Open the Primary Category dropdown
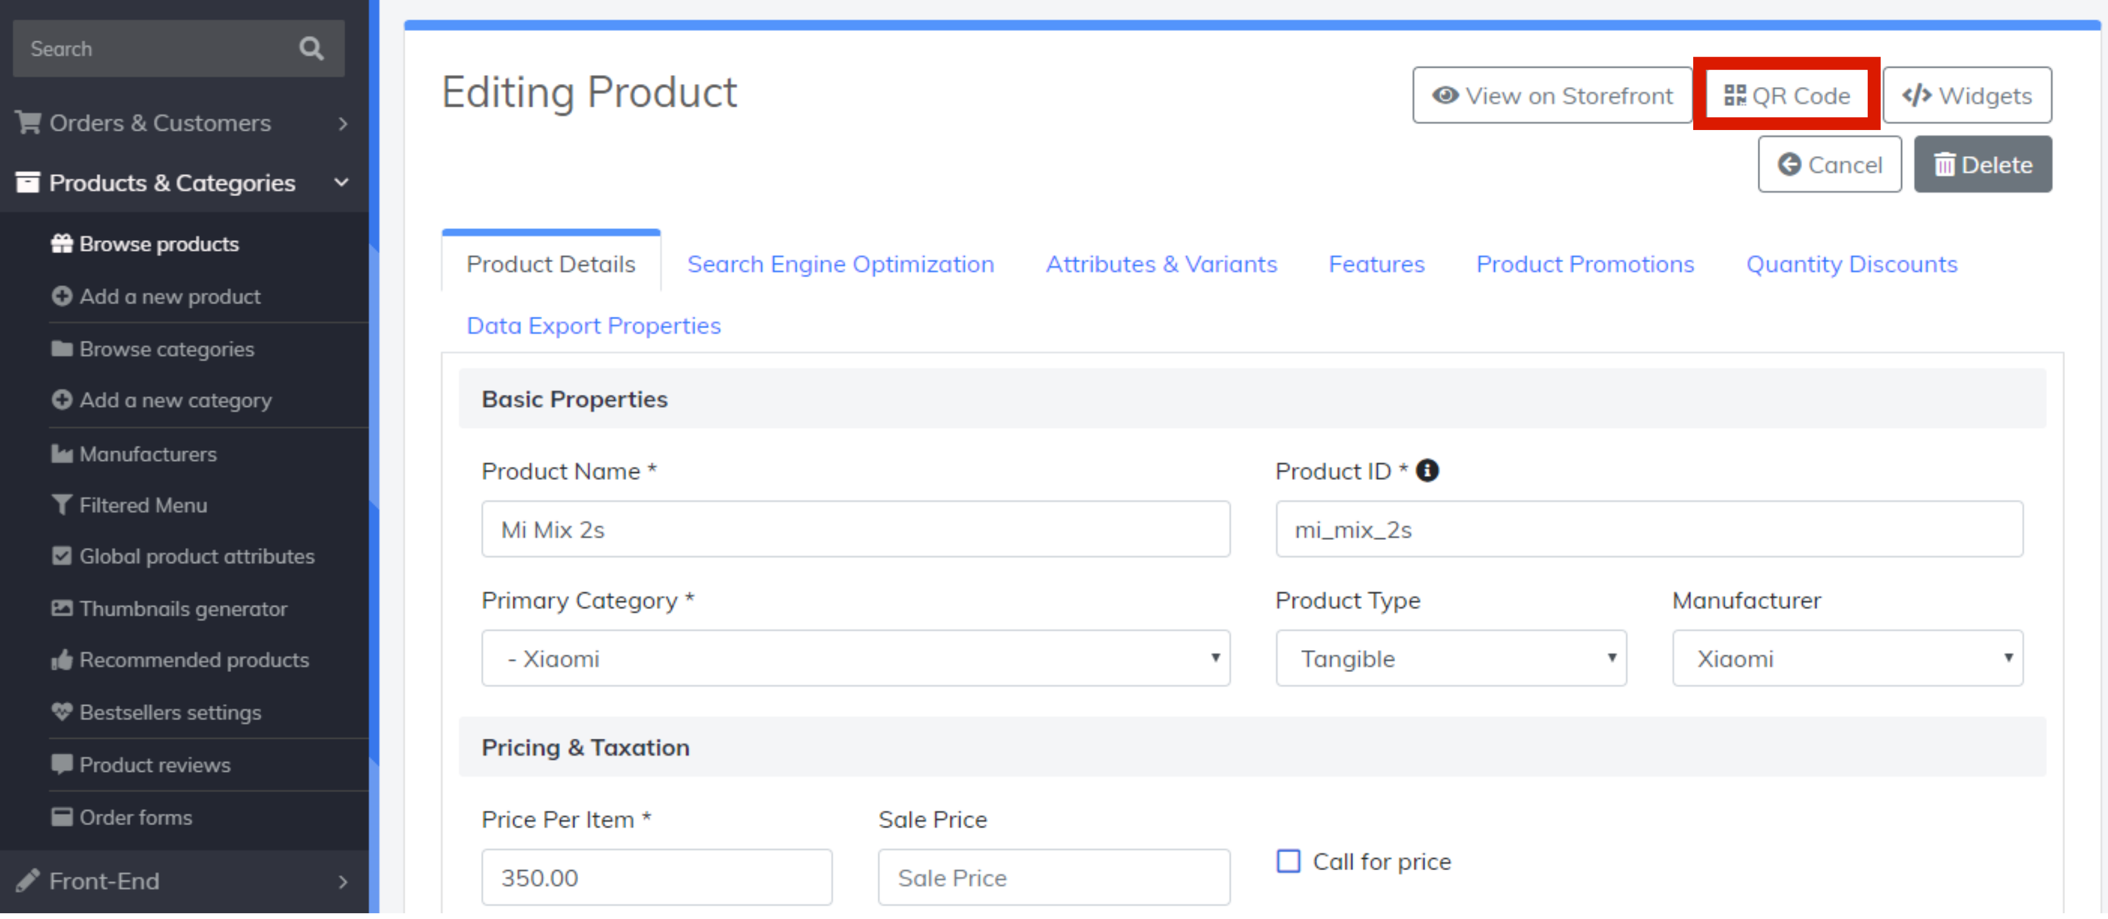This screenshot has height=919, width=2108. pos(854,658)
